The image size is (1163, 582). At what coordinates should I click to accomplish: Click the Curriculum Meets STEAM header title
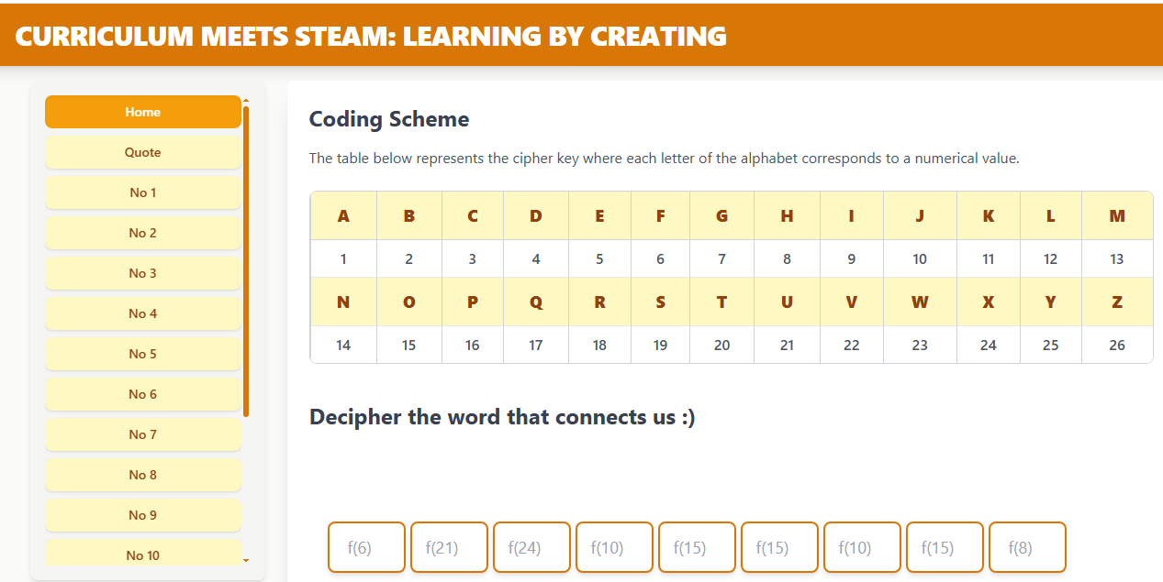pos(371,36)
